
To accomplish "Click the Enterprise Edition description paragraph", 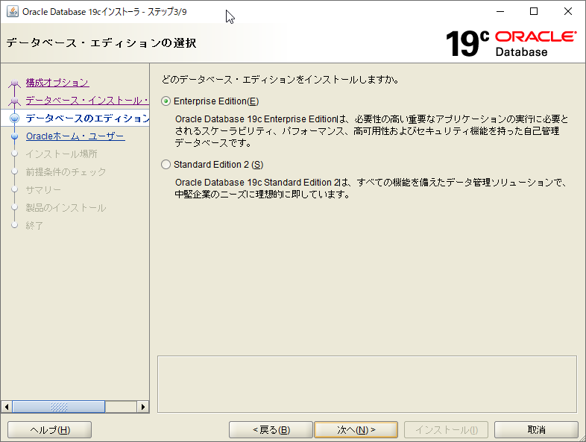I will pos(371,130).
